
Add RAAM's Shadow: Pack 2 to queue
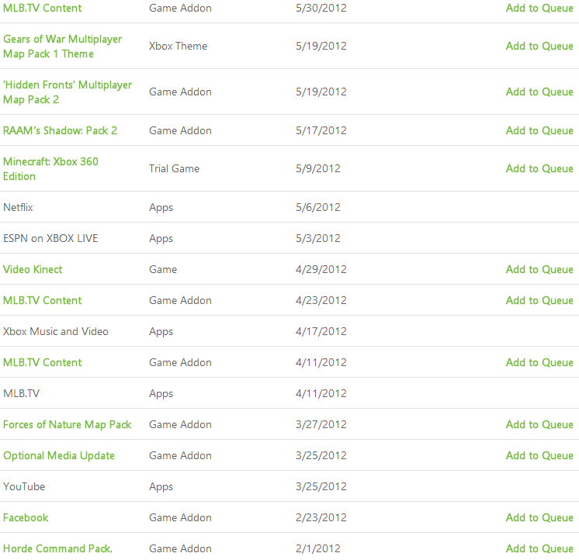[x=539, y=130]
